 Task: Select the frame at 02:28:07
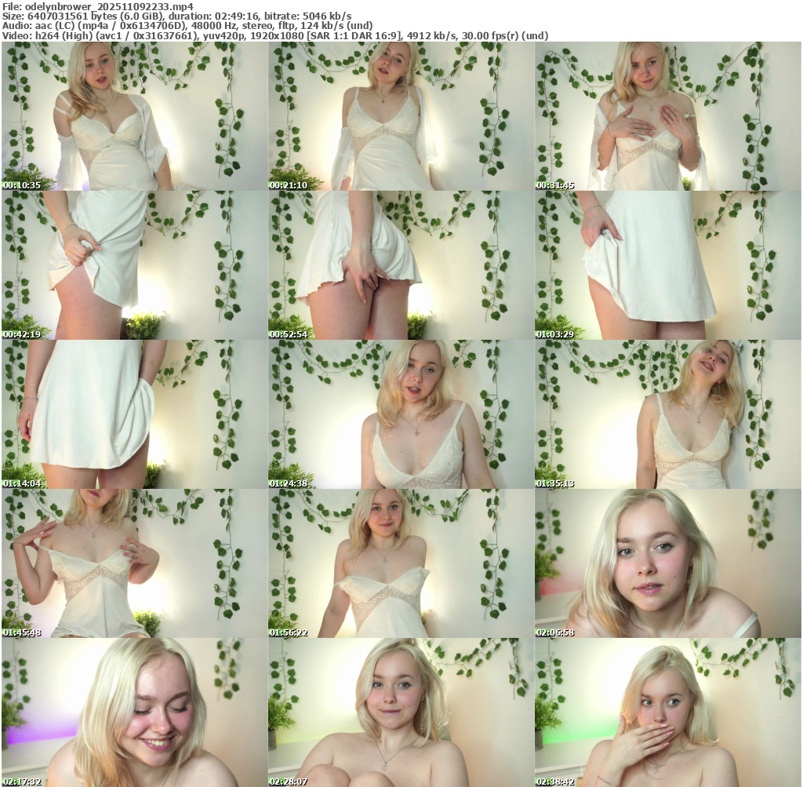[x=401, y=712]
